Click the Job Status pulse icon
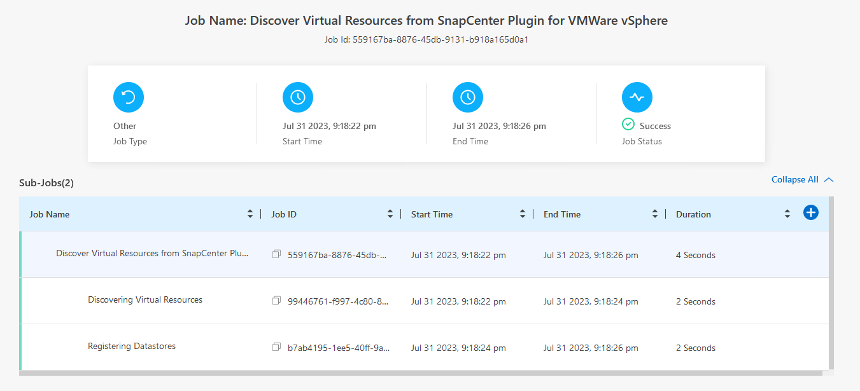 point(637,97)
